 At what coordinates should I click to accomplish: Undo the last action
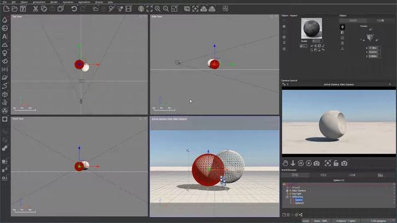pos(74,9)
